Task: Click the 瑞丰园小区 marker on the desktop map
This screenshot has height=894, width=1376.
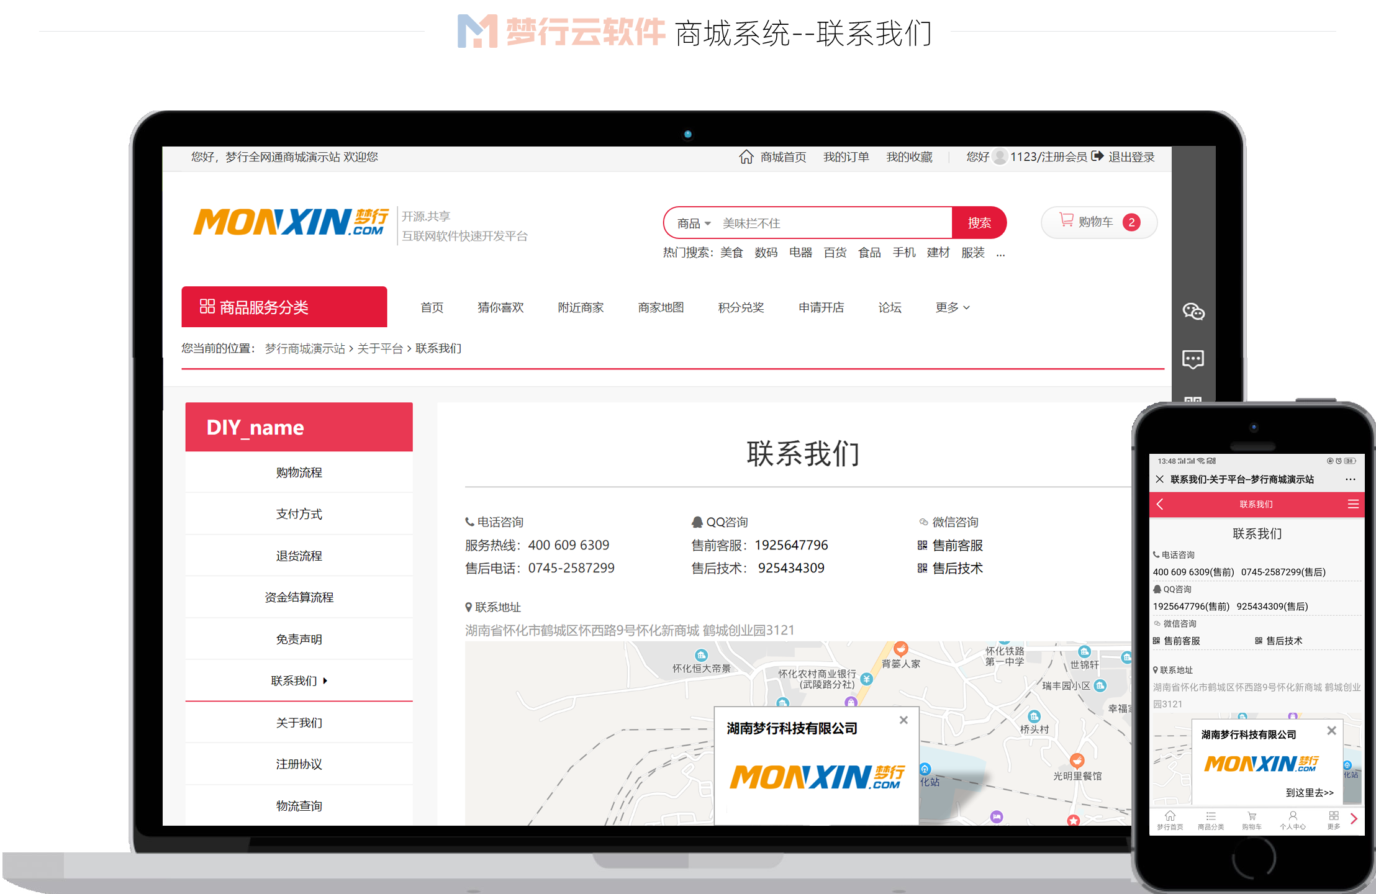Action: [x=1100, y=686]
